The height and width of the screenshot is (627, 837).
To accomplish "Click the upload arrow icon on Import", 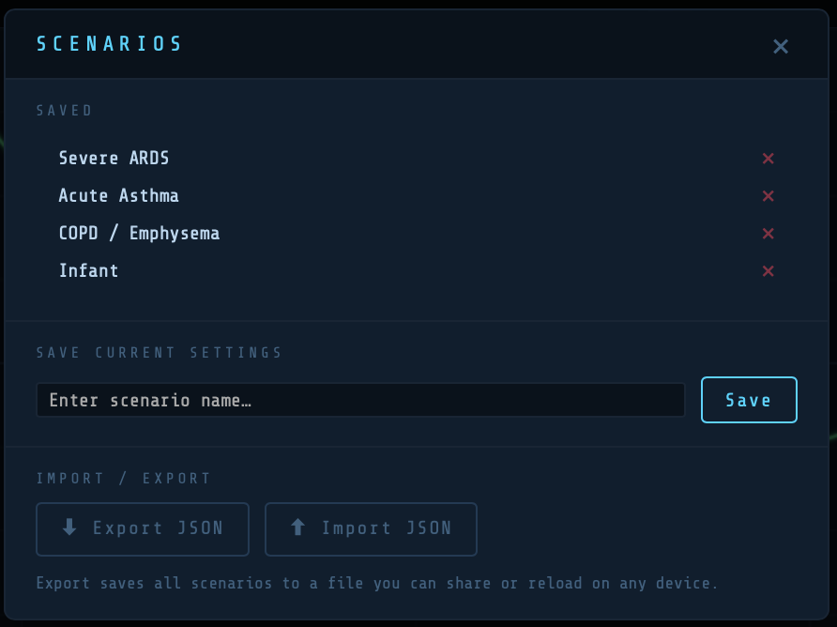I will [x=298, y=528].
